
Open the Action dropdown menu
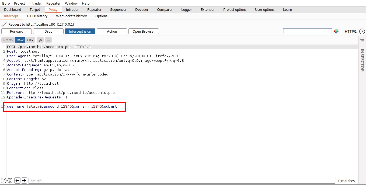click(x=112, y=31)
